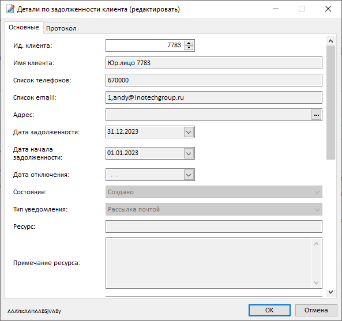Click the vertical scrollbar thumb of form

330,103
